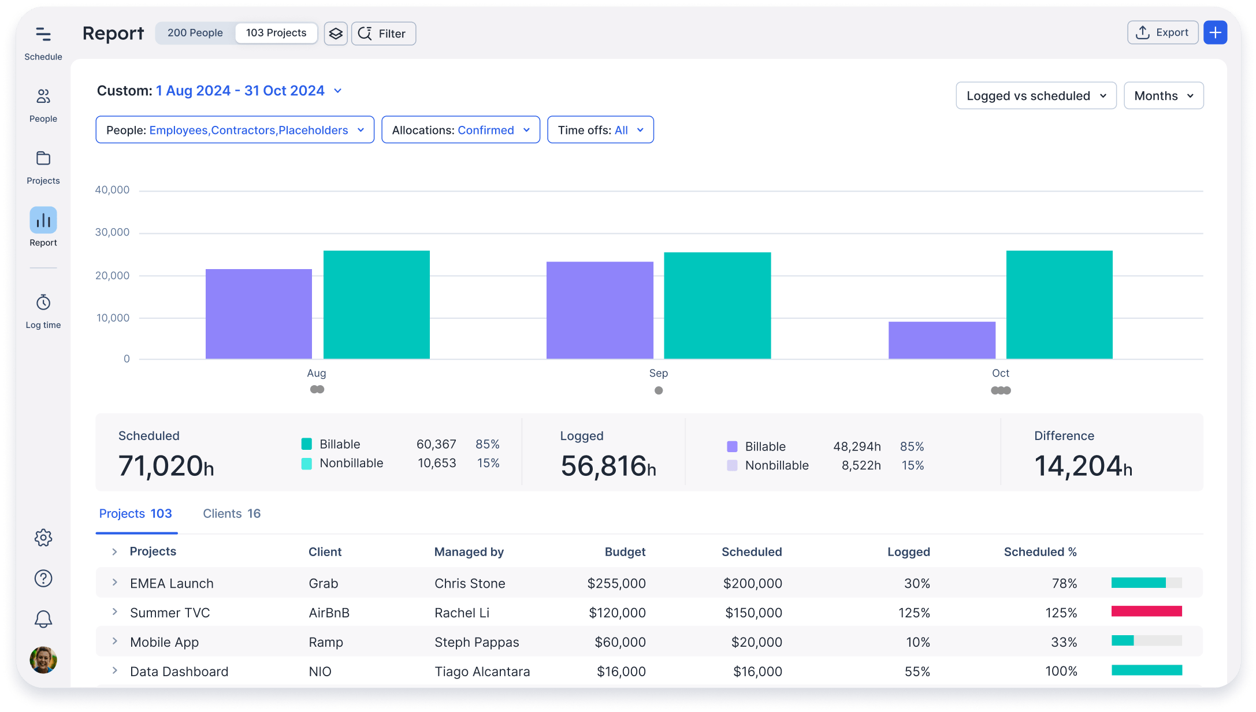Open the People section
Viewport: 1256px width, 712px height.
click(43, 104)
